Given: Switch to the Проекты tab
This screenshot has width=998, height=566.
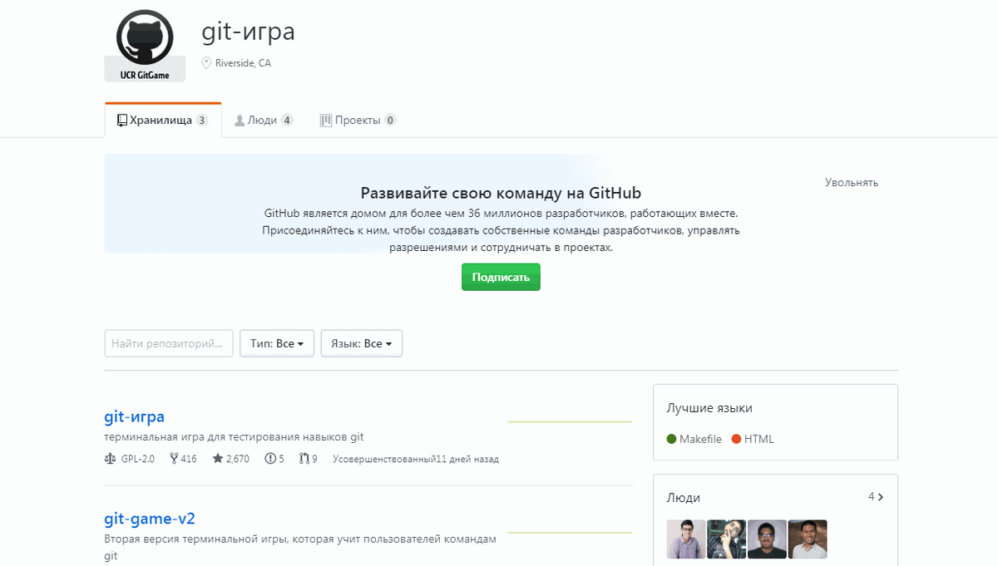Looking at the screenshot, I should [358, 121].
